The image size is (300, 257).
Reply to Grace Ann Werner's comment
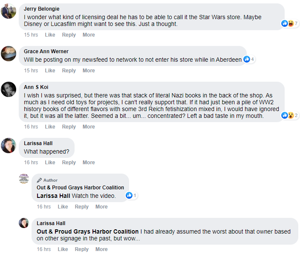coord(69,71)
